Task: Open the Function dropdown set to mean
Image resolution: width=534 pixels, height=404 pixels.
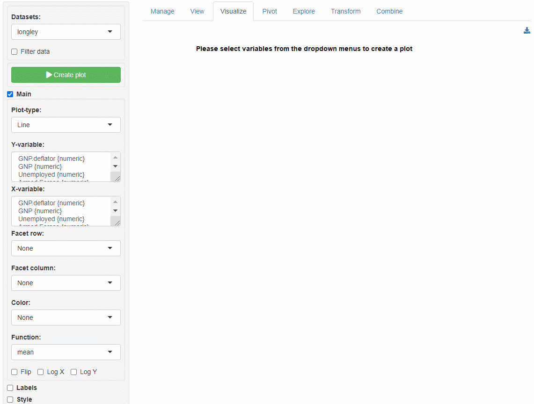Action: click(66, 352)
